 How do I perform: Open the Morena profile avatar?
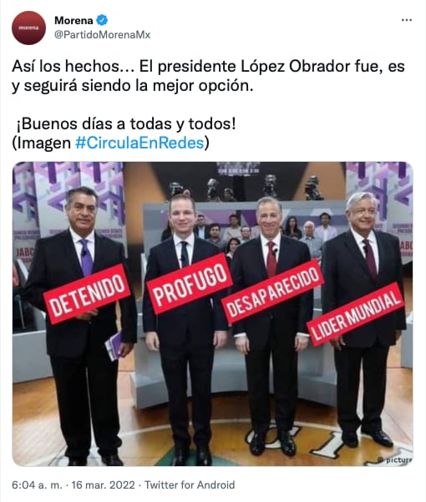28,28
